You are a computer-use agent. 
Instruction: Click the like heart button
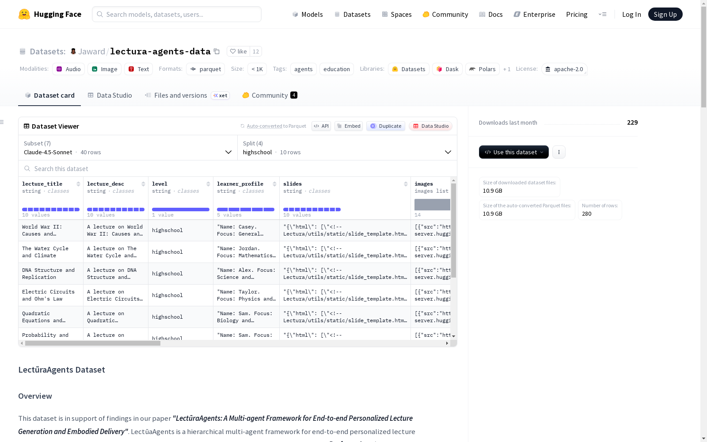click(238, 51)
